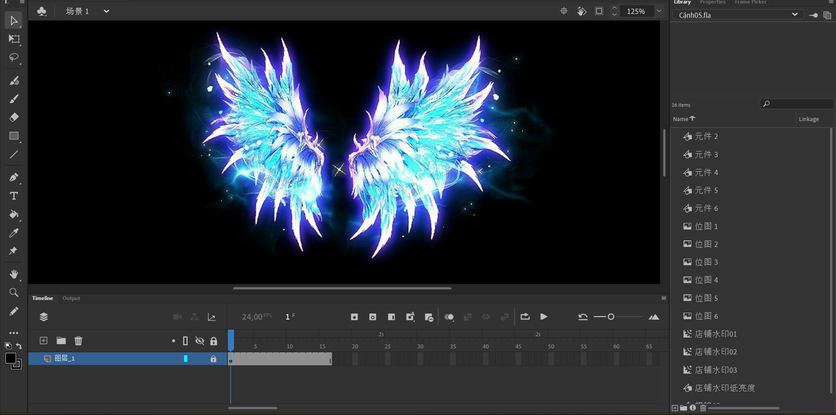Choose the Text tool

coord(14,196)
